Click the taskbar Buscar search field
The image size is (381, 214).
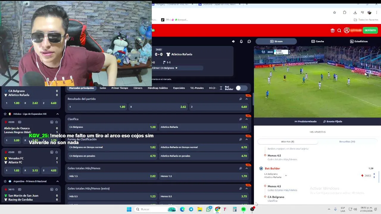(155, 209)
